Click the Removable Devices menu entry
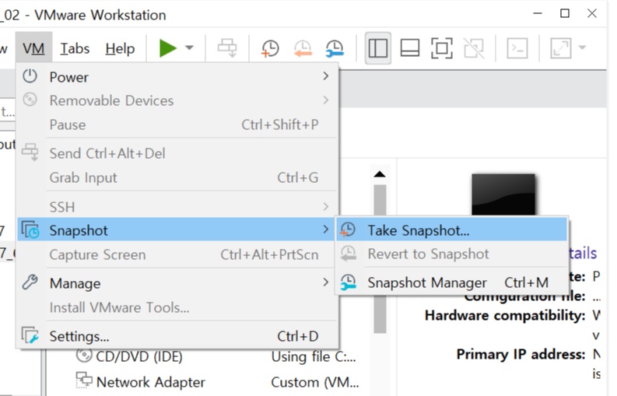Image resolution: width=617 pixels, height=396 pixels. [177, 100]
